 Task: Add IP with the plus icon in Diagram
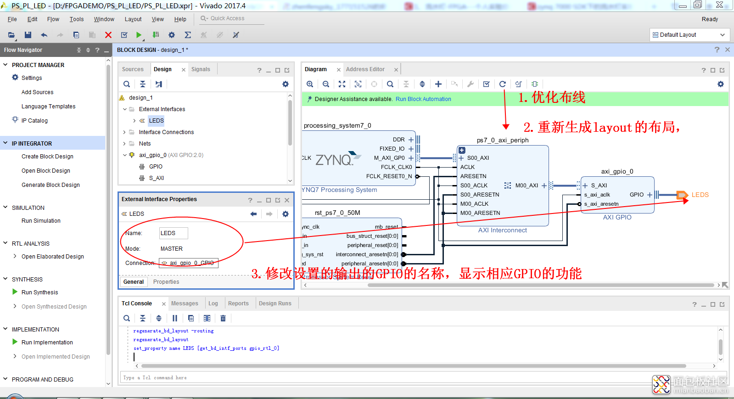[438, 84]
